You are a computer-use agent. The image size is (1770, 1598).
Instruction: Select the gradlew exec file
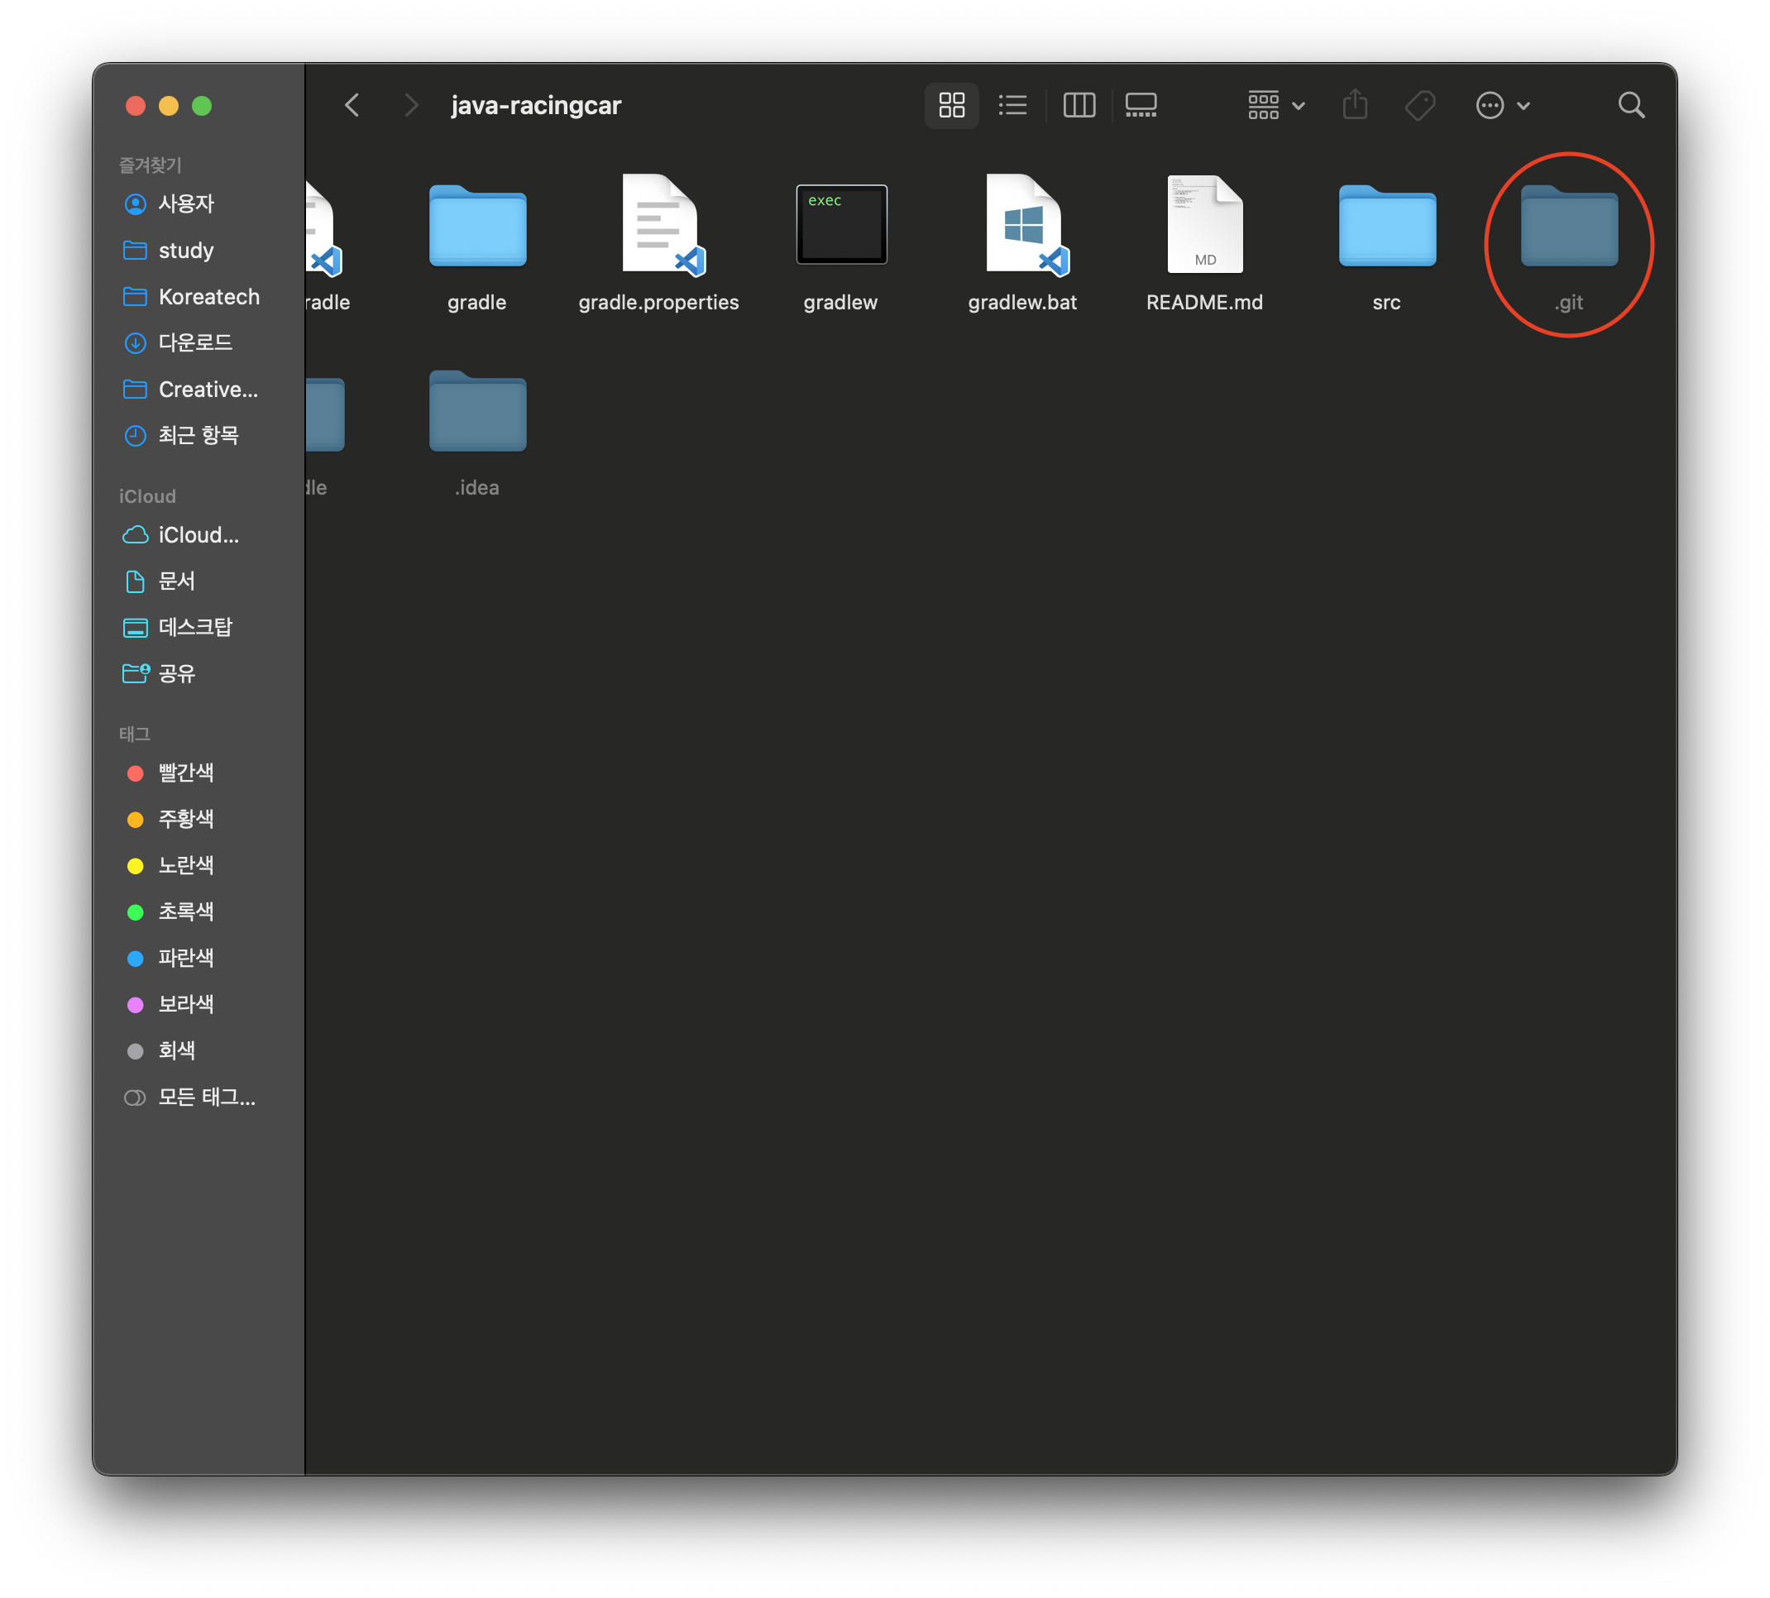[841, 225]
